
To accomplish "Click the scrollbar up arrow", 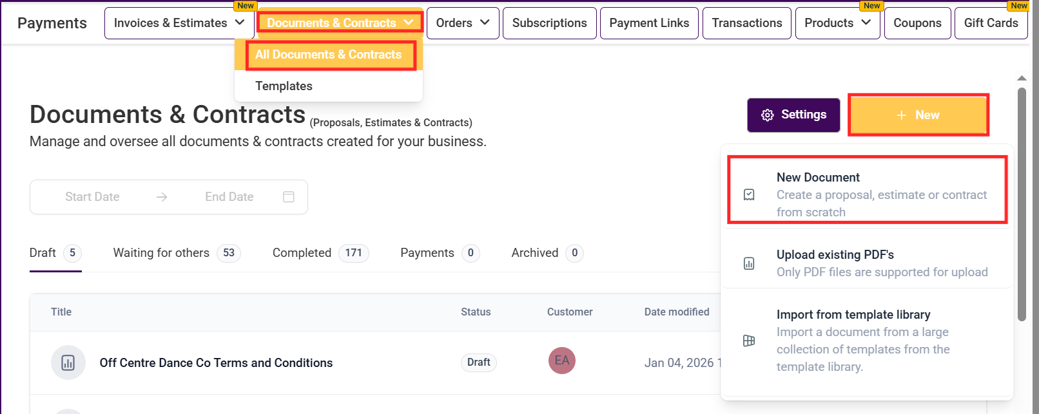I will click(x=1022, y=78).
